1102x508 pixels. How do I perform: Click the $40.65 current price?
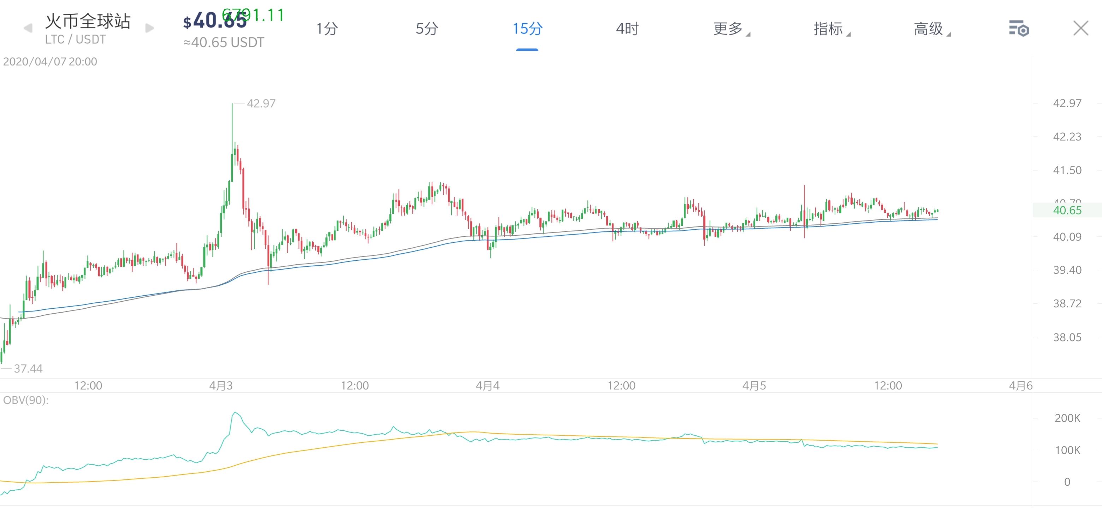(215, 20)
